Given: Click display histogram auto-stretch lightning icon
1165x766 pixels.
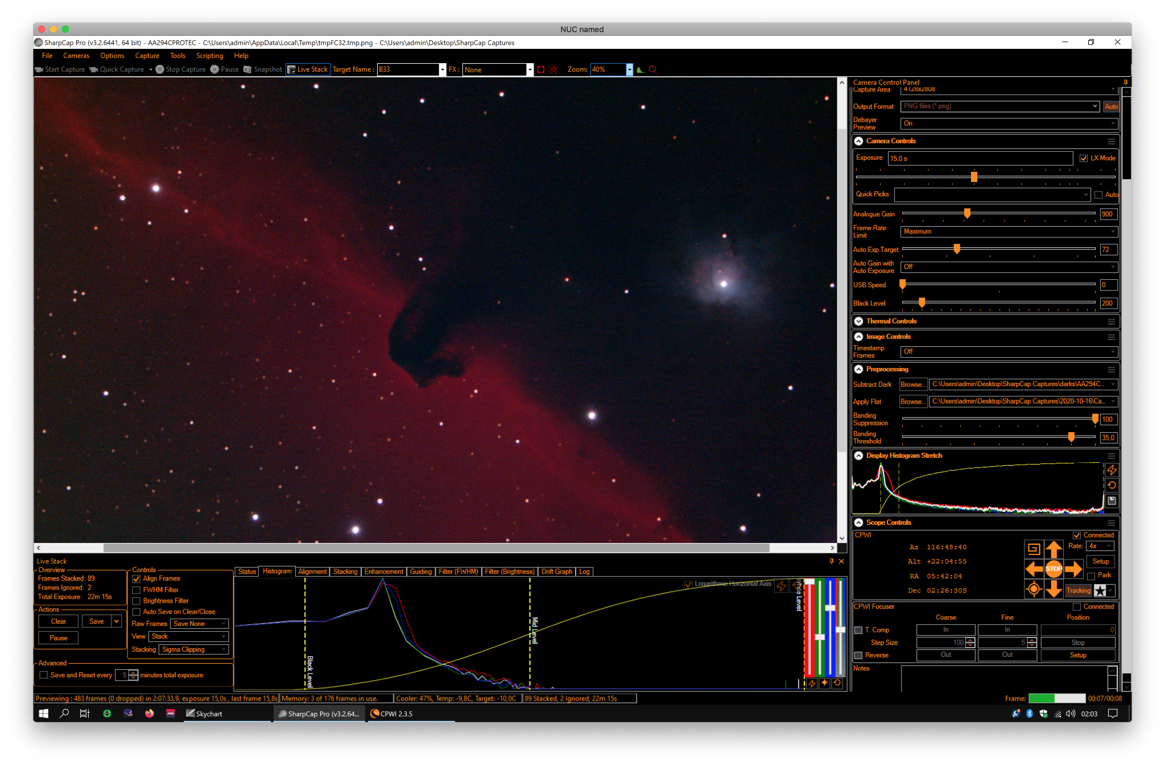Looking at the screenshot, I should tap(1112, 470).
